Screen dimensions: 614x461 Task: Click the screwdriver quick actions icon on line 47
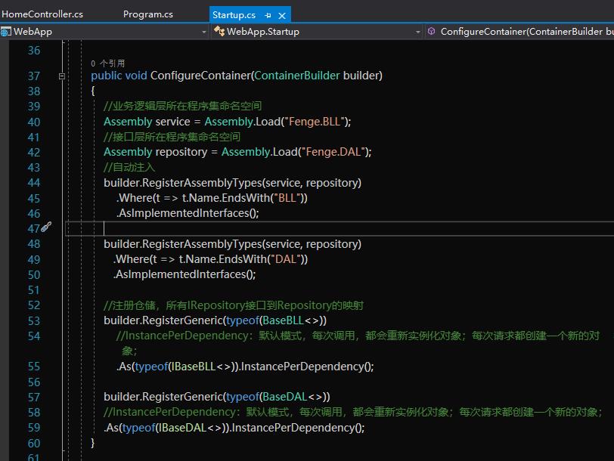pyautogui.click(x=46, y=227)
